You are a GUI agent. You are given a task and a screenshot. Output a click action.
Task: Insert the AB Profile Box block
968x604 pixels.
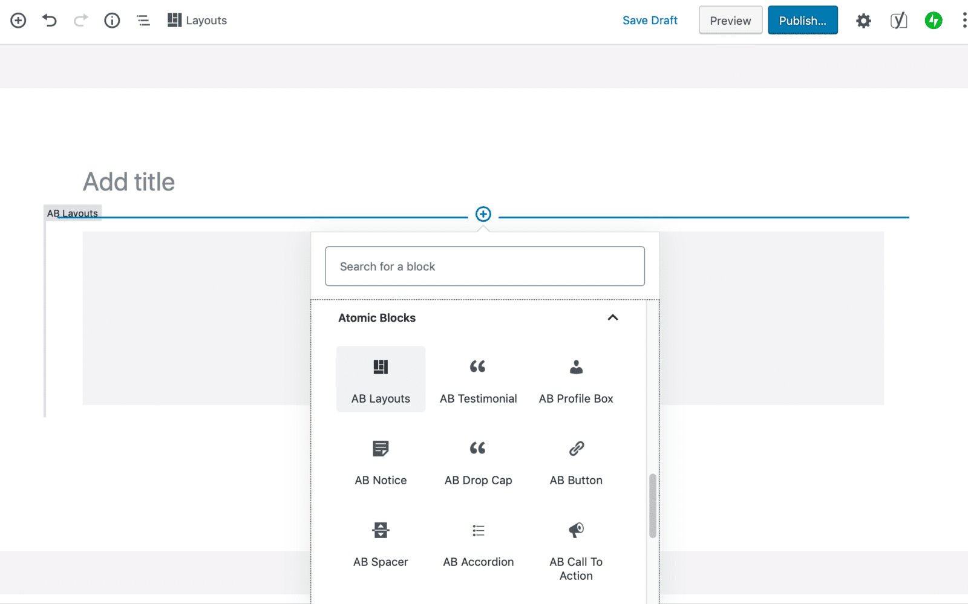[x=575, y=379]
